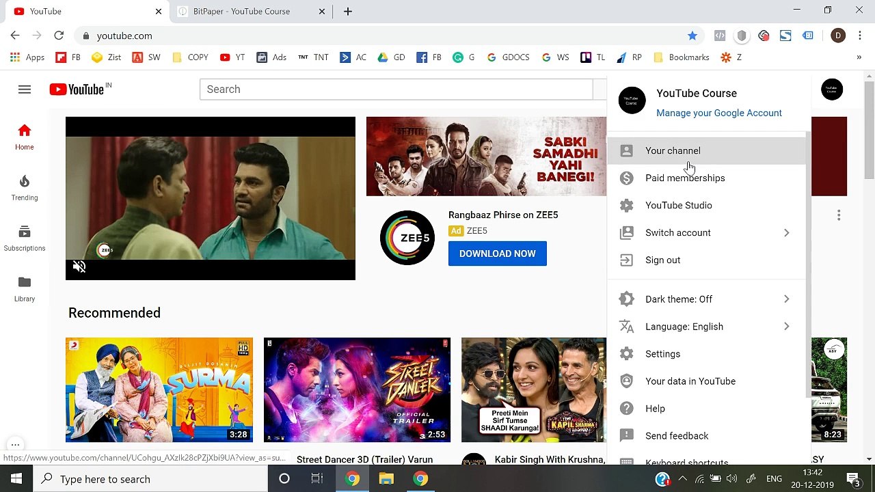Click the bookmark star in address bar
Viewport: 875px width, 492px height.
pos(692,36)
